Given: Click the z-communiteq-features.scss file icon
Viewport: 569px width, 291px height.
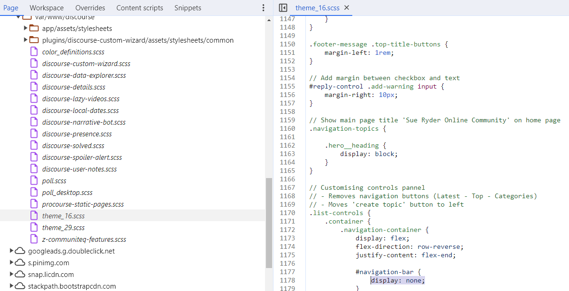Looking at the screenshot, I should coord(33,239).
